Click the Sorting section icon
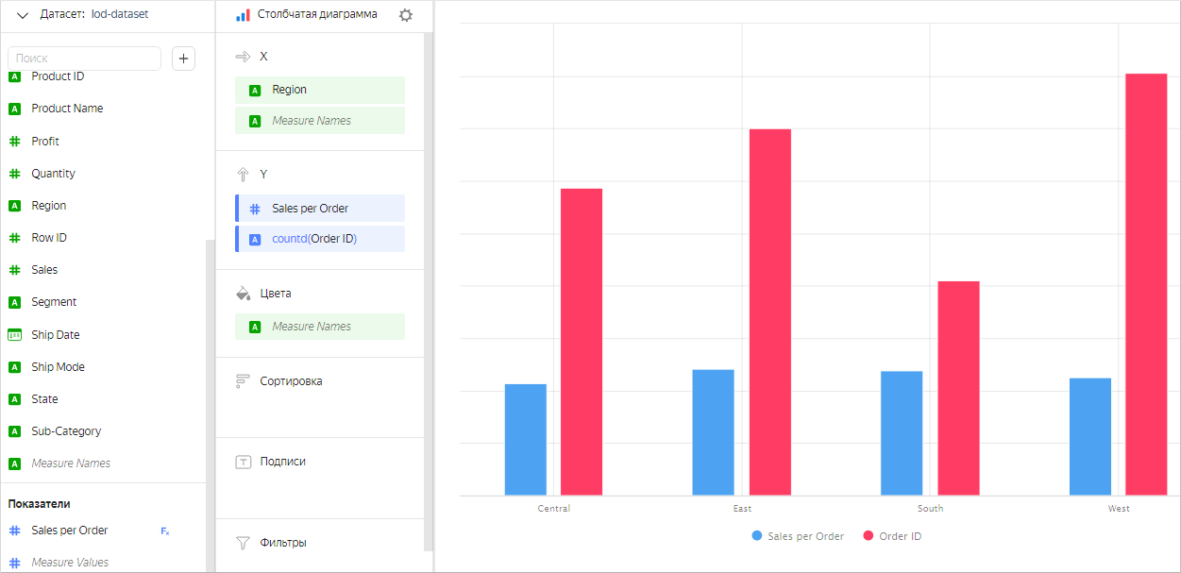Viewport: 1181px width, 573px height. [243, 381]
